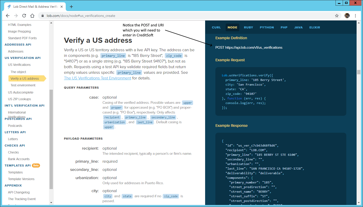
Task: Go forward with the browser forward arrow
Action: click(16, 16)
